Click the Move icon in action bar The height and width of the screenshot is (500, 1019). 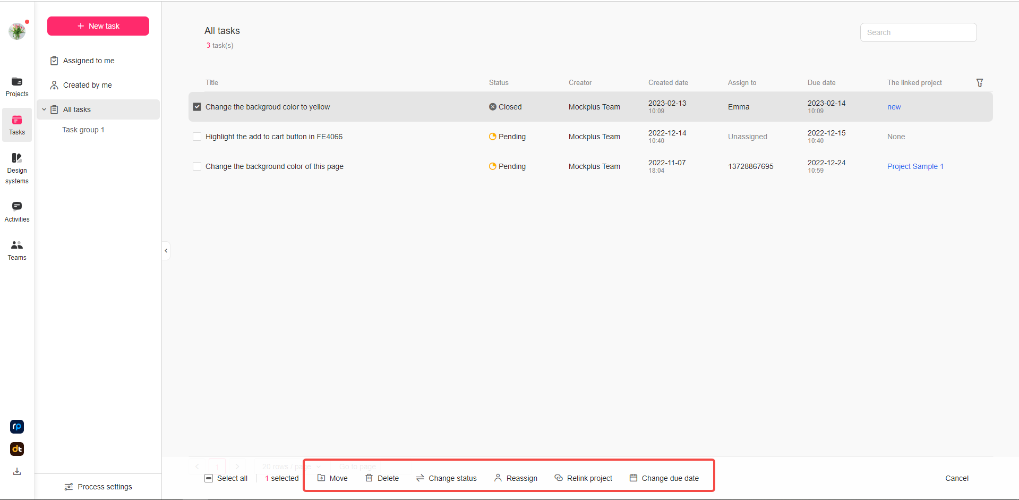321,478
